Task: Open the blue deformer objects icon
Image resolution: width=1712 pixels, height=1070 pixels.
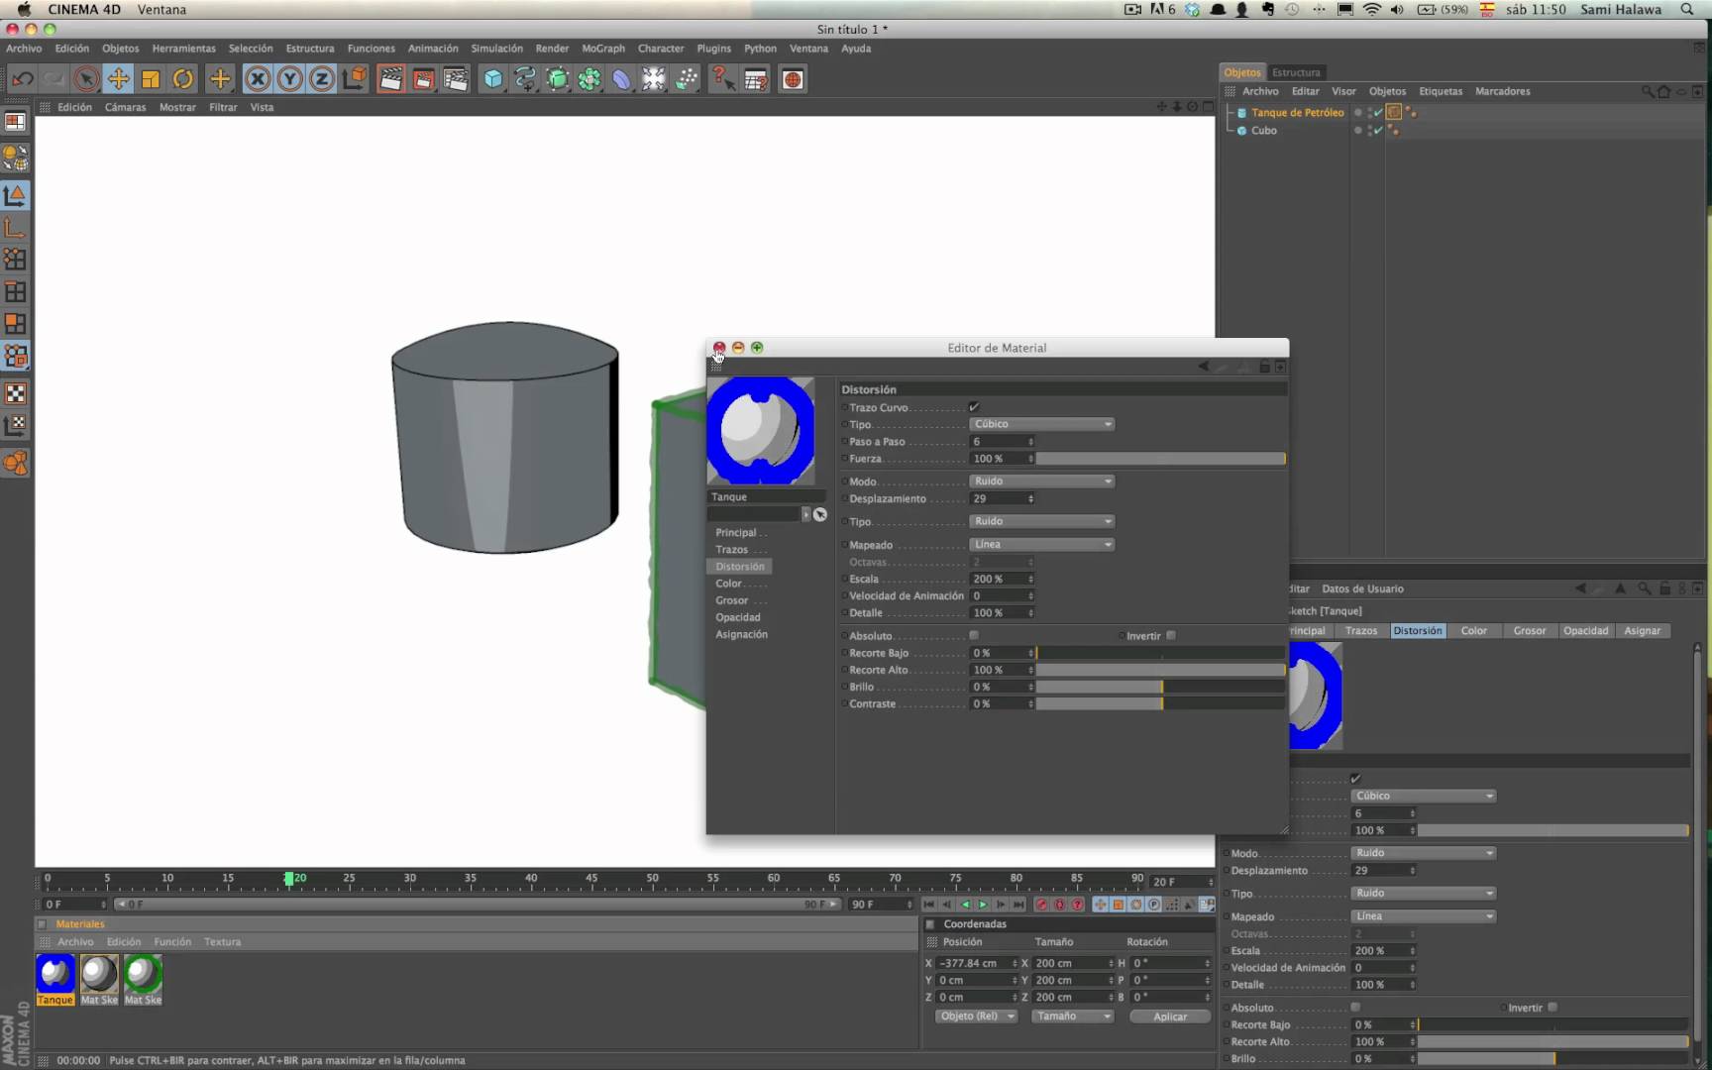Action: click(621, 79)
